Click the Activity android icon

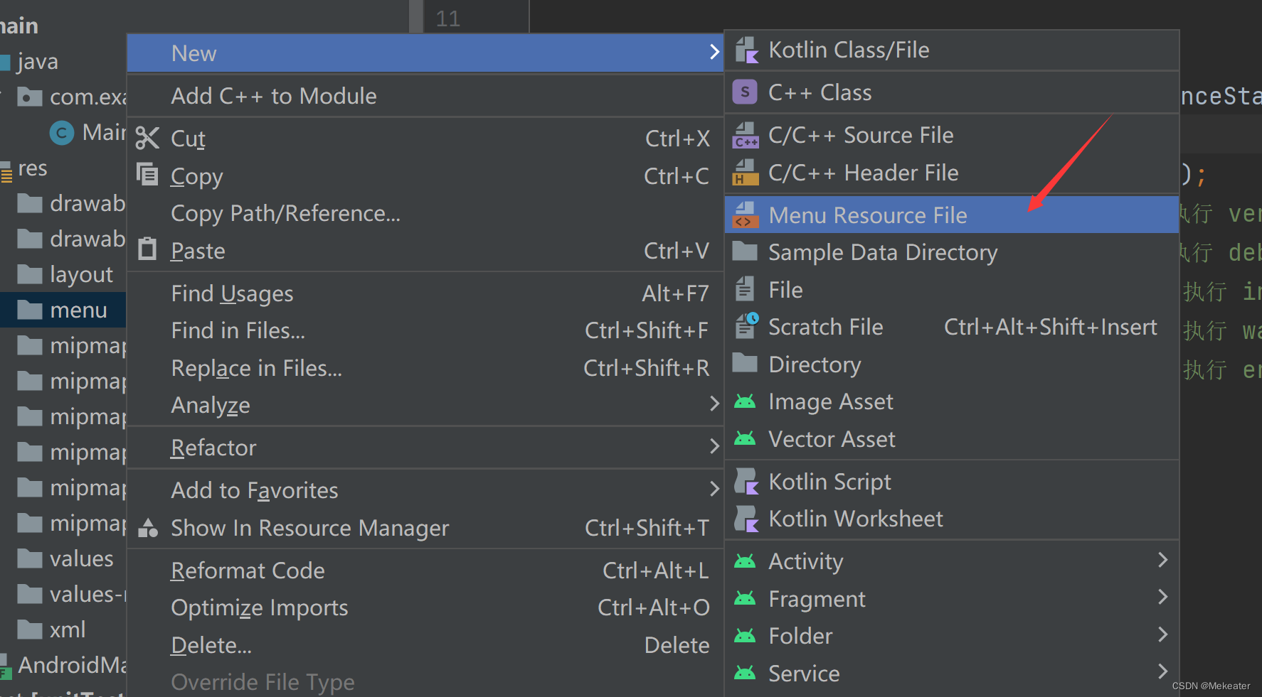(x=745, y=561)
